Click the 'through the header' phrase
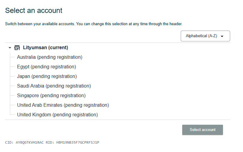 [165, 24]
